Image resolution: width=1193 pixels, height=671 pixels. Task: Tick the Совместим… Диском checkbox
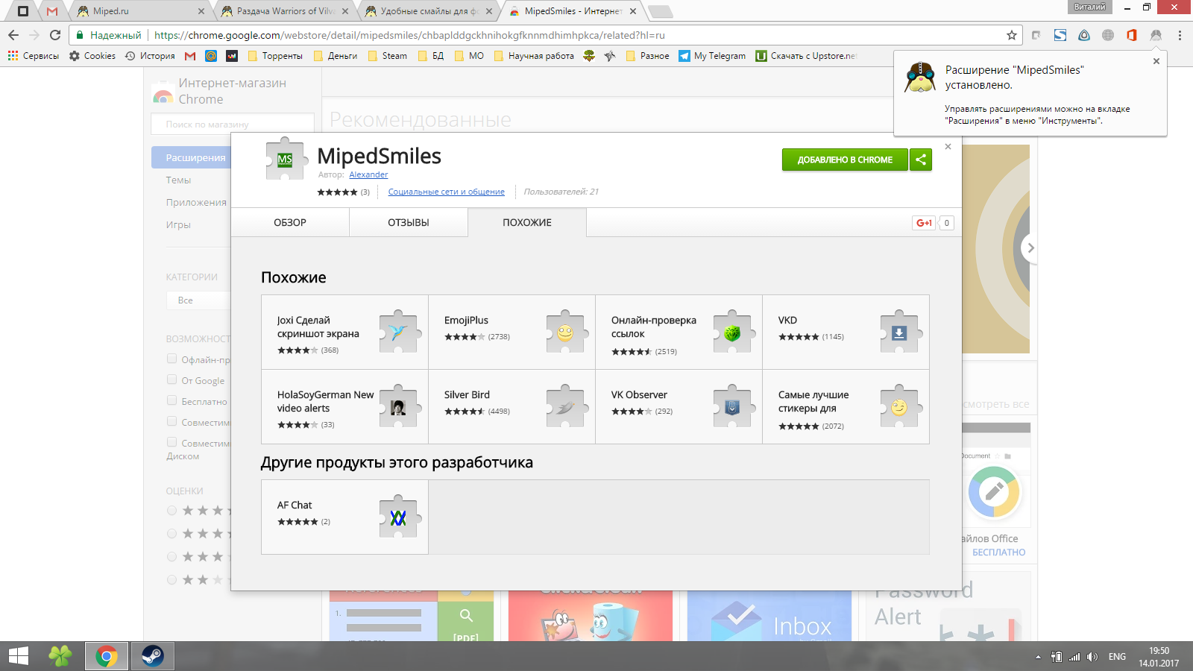172,442
